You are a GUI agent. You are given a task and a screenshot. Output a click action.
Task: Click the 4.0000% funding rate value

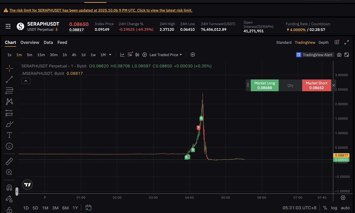click(x=298, y=30)
